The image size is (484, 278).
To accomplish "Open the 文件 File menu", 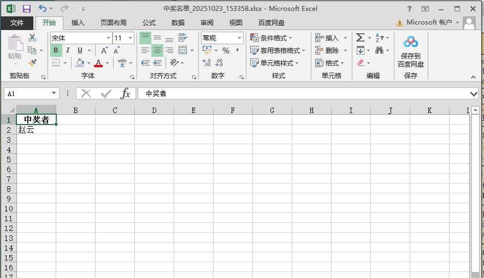I will point(17,22).
